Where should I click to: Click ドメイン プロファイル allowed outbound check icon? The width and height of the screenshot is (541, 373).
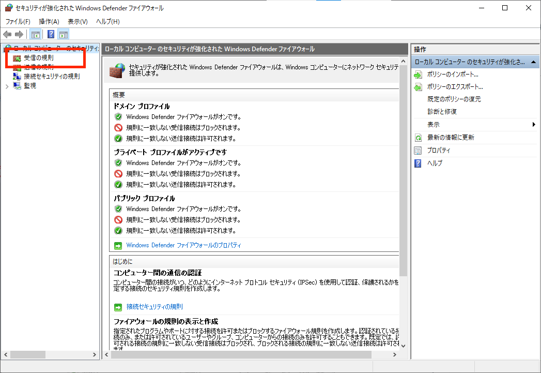tap(118, 139)
